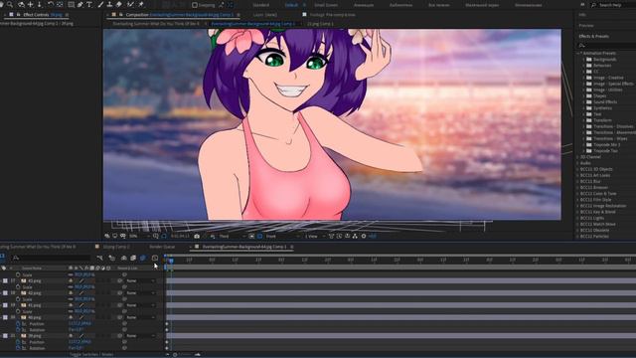
Task: Click the Effects & Presets panel title
Action: [x=594, y=36]
